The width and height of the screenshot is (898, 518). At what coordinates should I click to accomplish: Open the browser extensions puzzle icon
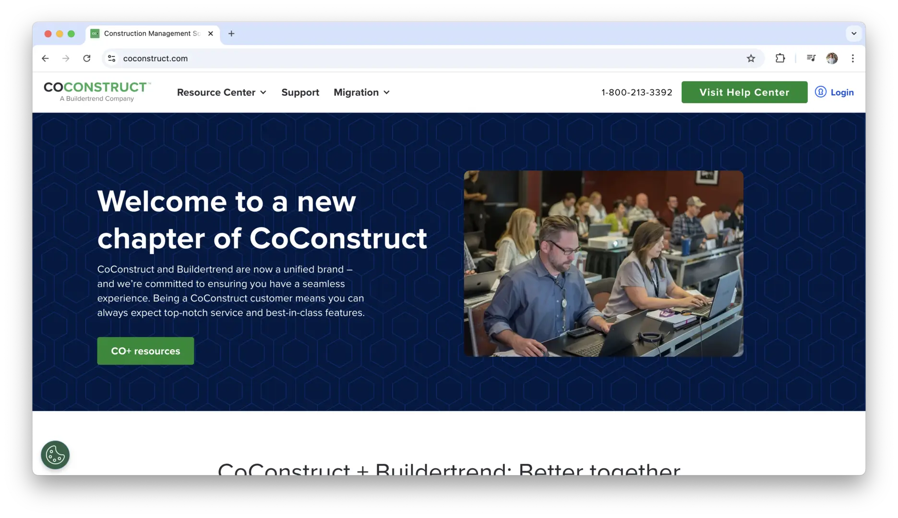(780, 59)
